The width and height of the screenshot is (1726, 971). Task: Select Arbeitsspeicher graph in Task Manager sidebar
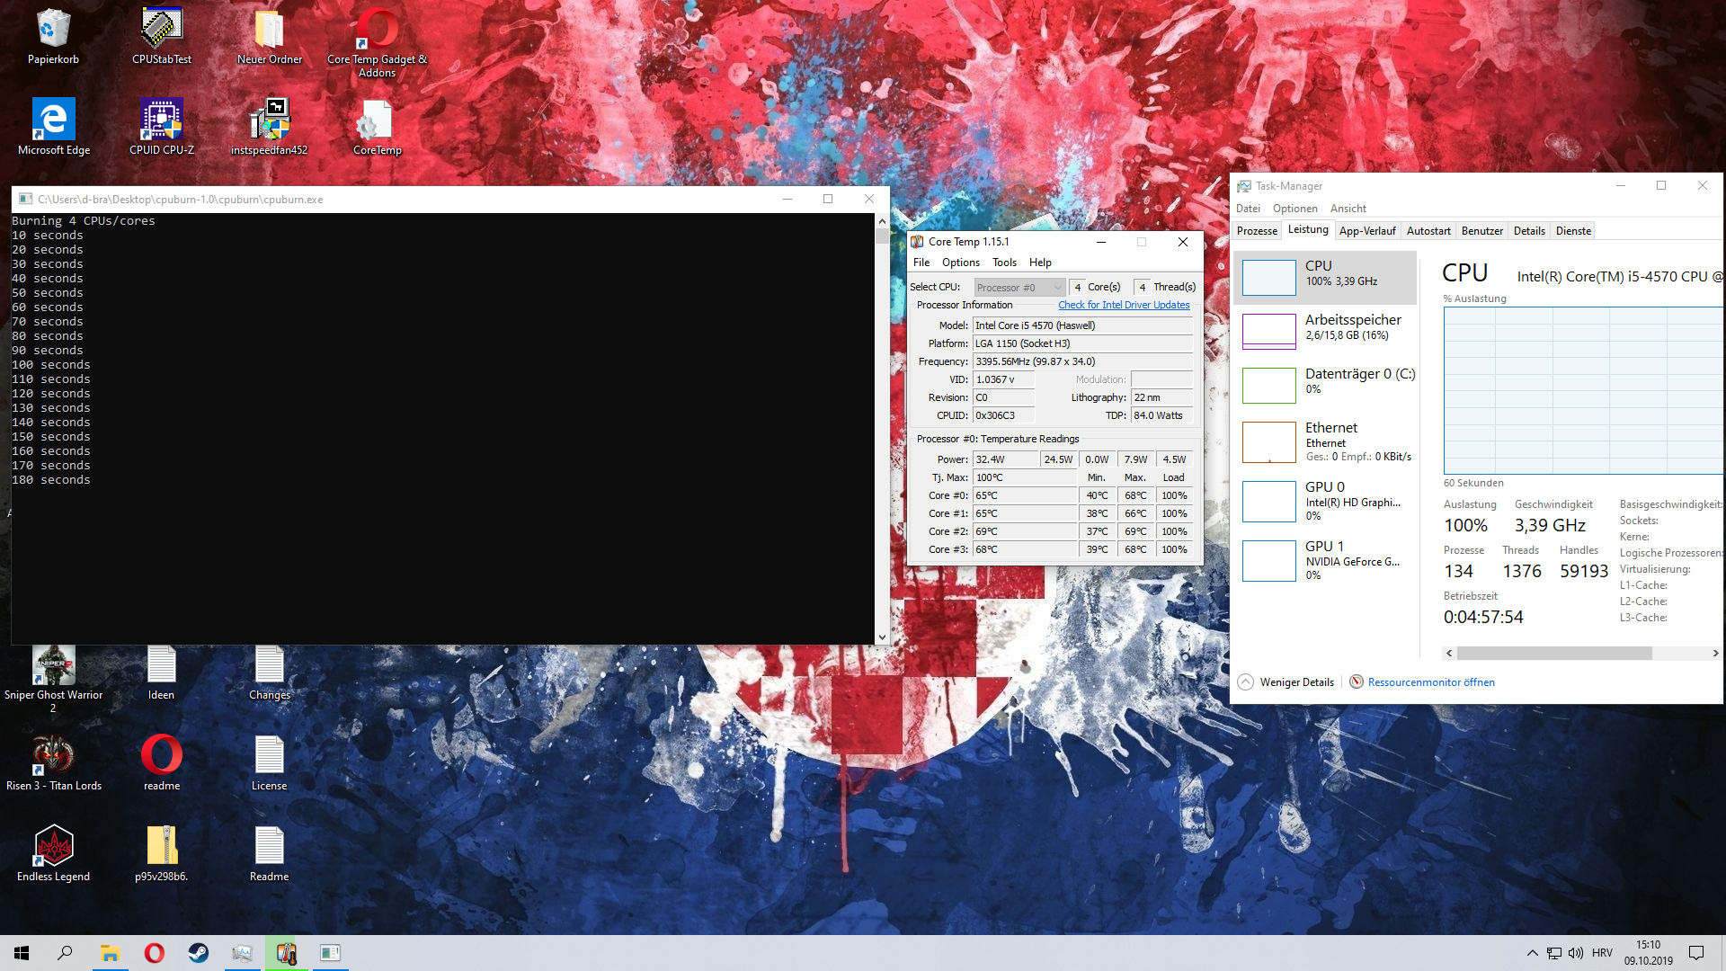click(1269, 331)
